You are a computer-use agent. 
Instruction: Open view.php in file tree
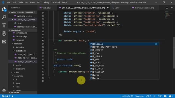click(23, 40)
